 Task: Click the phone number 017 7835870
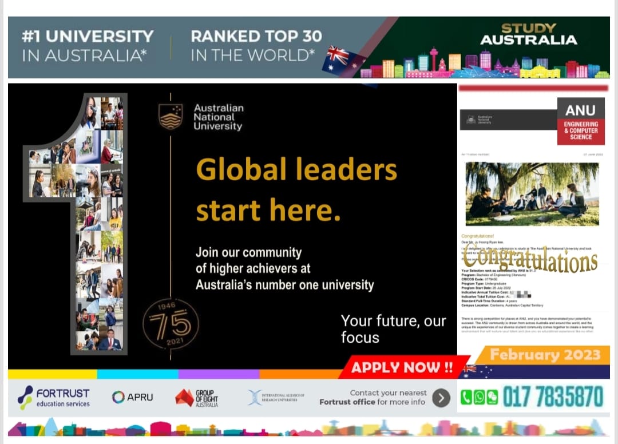click(x=553, y=397)
